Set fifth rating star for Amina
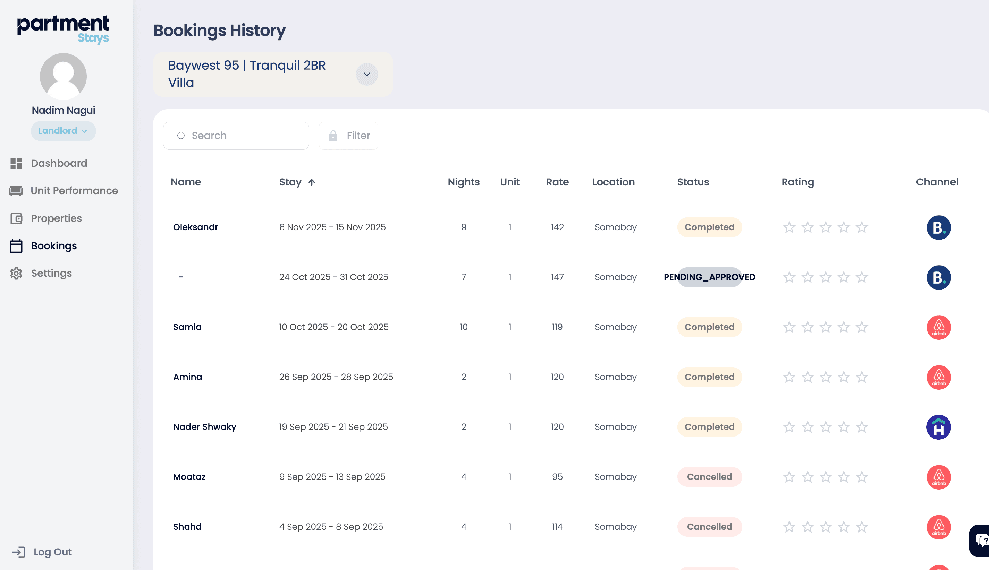Image resolution: width=989 pixels, height=570 pixels. coord(862,377)
